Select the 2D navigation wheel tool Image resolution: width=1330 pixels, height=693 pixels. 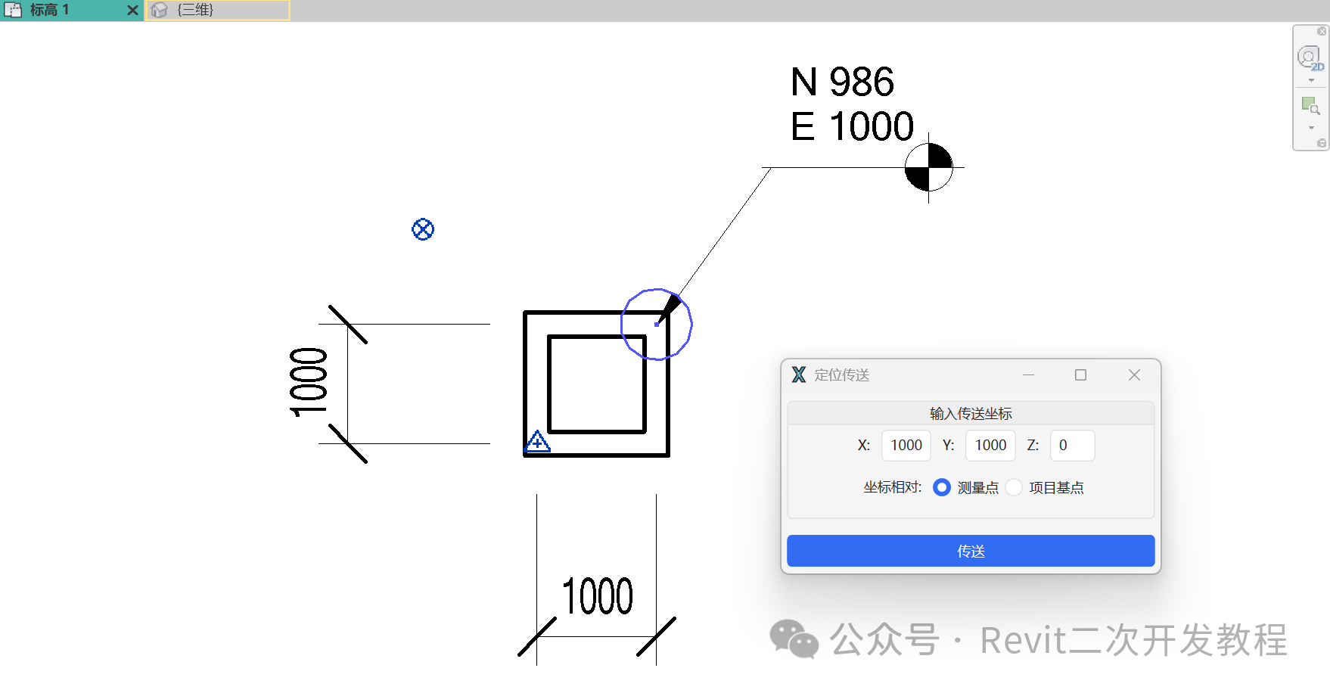[x=1310, y=56]
